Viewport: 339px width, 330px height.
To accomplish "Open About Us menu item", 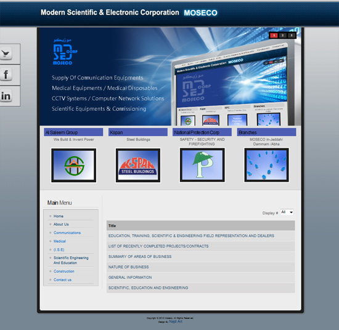I will (x=61, y=224).
